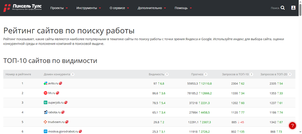Screen dimensions: 302x134
Task: Click visibility value 25,3 for moskva.gorodrabot.ru
Action: 155,131
